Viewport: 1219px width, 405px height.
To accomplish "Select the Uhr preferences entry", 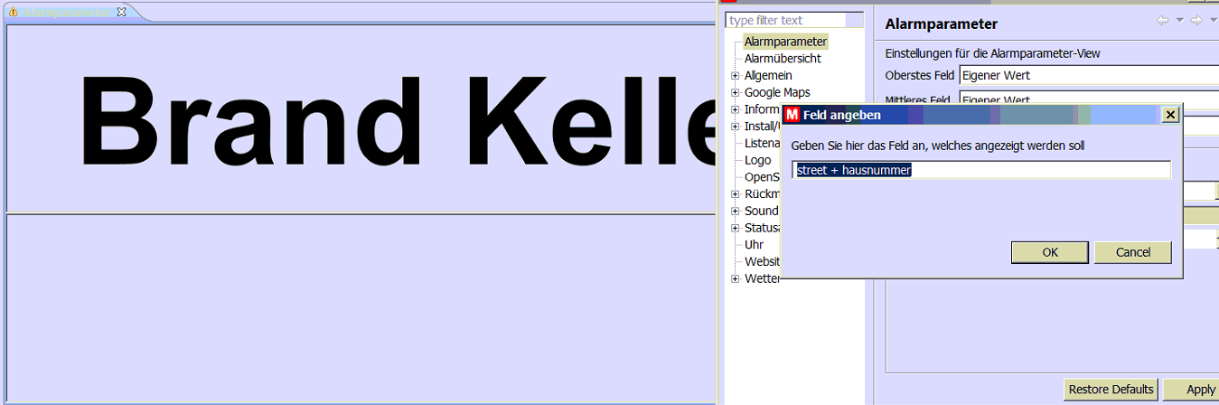I will click(754, 244).
